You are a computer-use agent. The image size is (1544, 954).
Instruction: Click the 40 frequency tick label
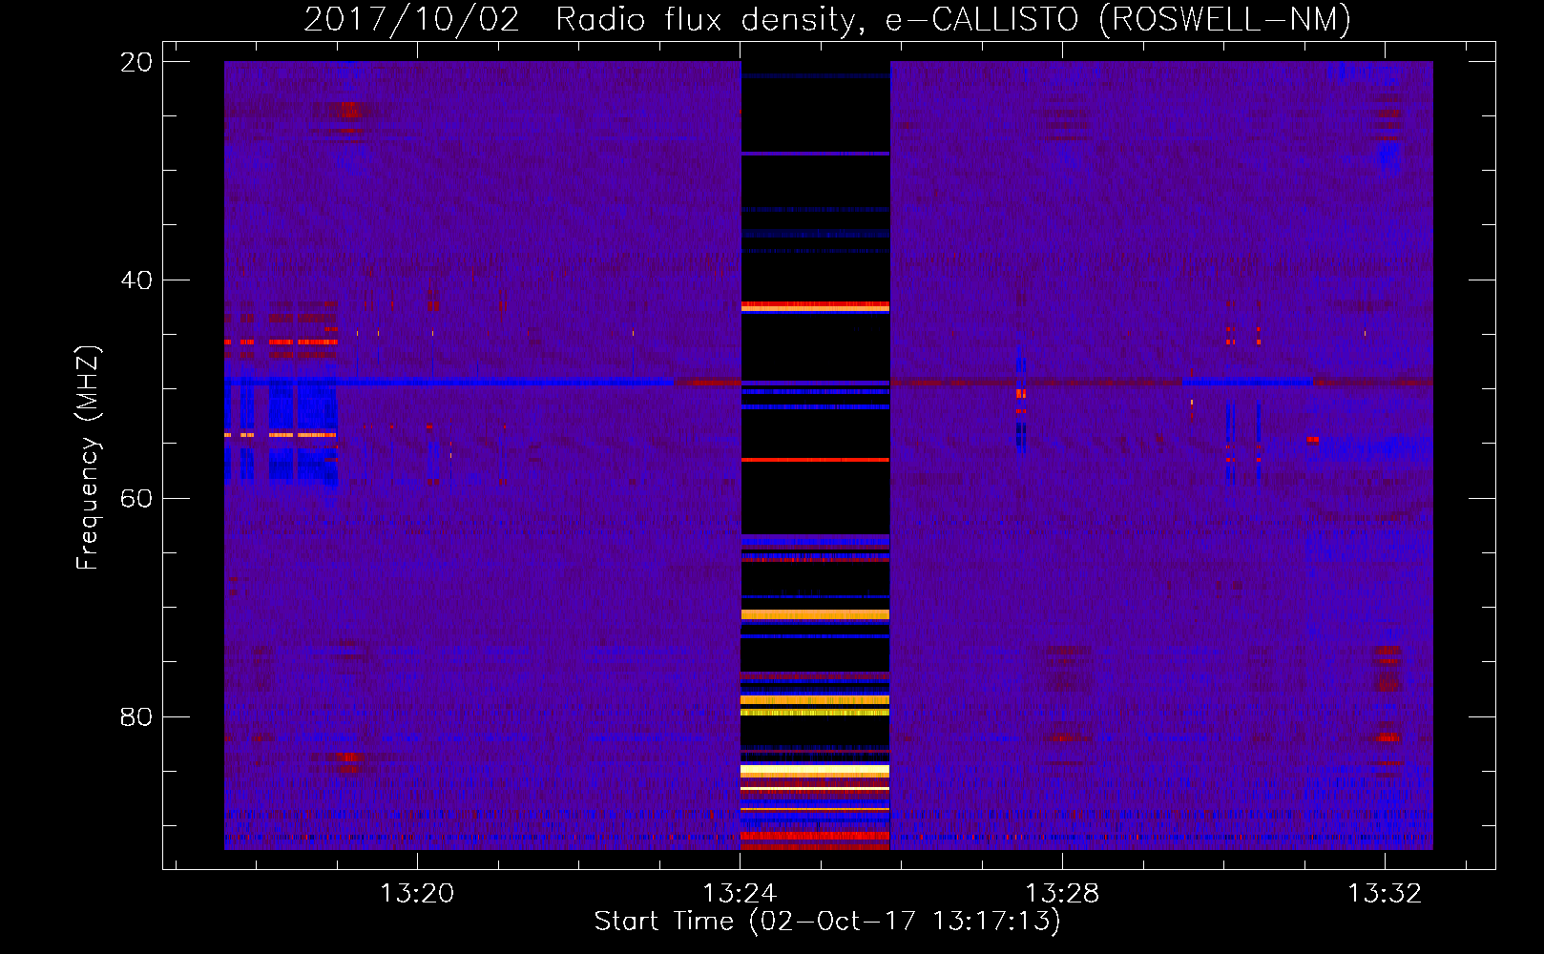(x=136, y=280)
